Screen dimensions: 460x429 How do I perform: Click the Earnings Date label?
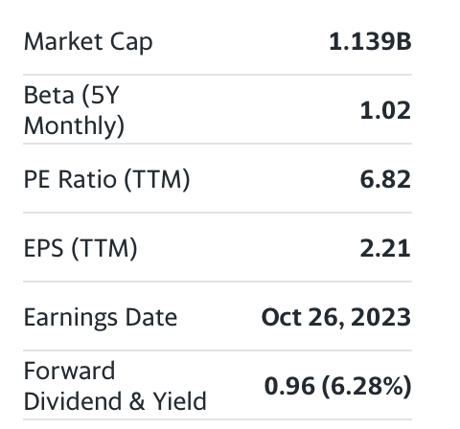pos(101,317)
